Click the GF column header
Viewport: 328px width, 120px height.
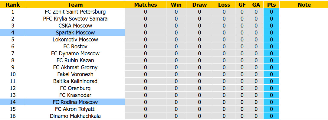[x=242, y=5]
